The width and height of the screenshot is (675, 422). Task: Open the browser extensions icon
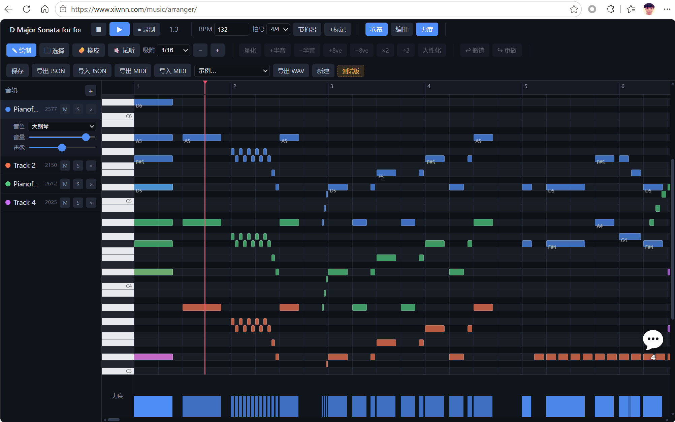[x=610, y=9]
